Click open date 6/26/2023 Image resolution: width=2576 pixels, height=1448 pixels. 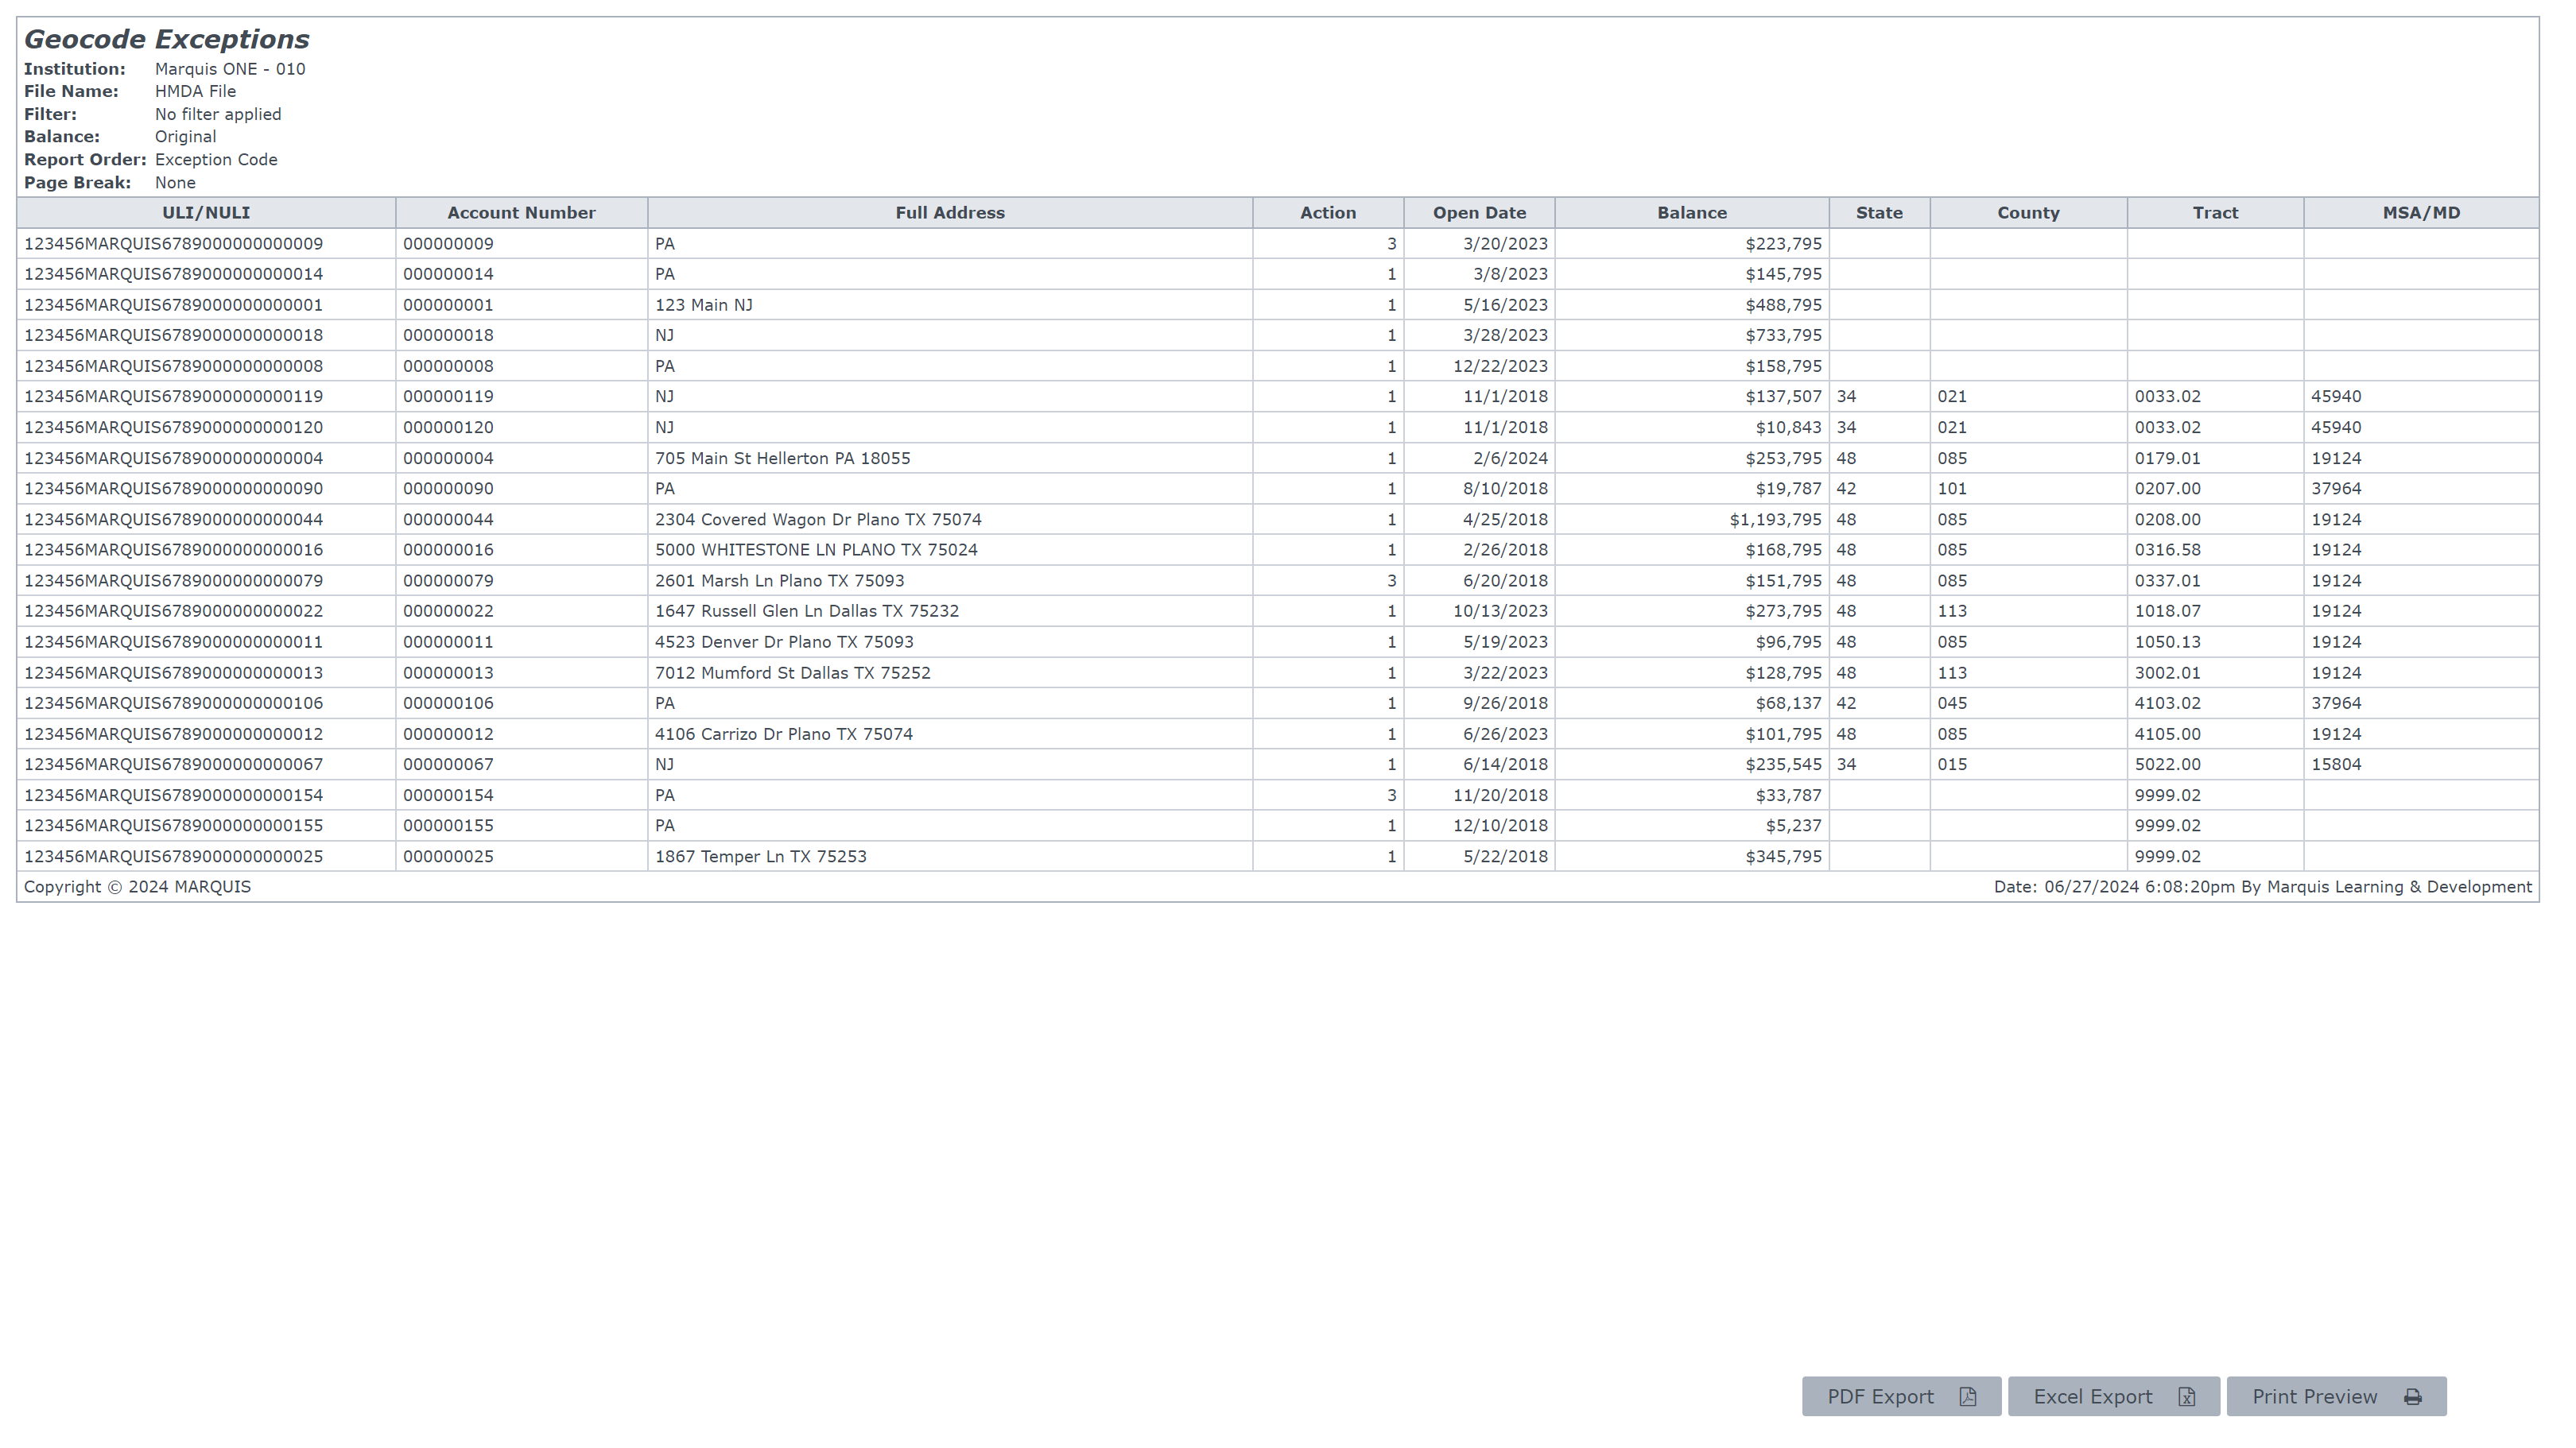pos(1505,734)
